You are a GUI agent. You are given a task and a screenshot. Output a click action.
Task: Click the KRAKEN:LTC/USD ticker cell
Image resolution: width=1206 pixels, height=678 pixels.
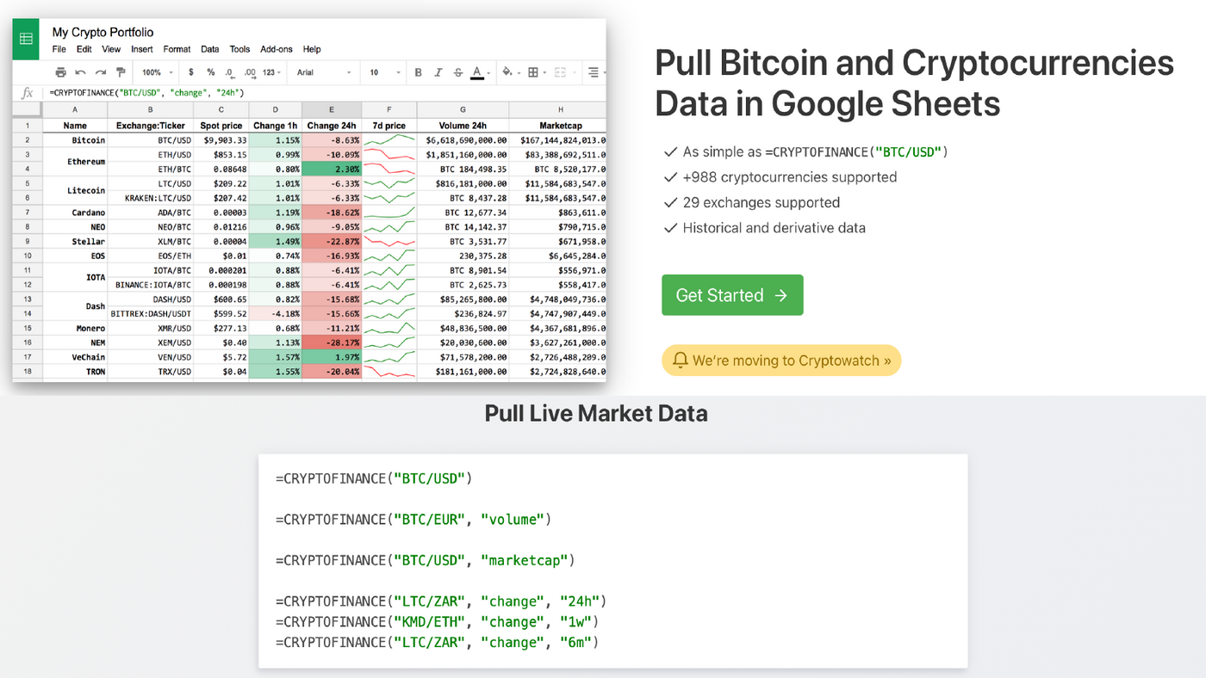(151, 198)
